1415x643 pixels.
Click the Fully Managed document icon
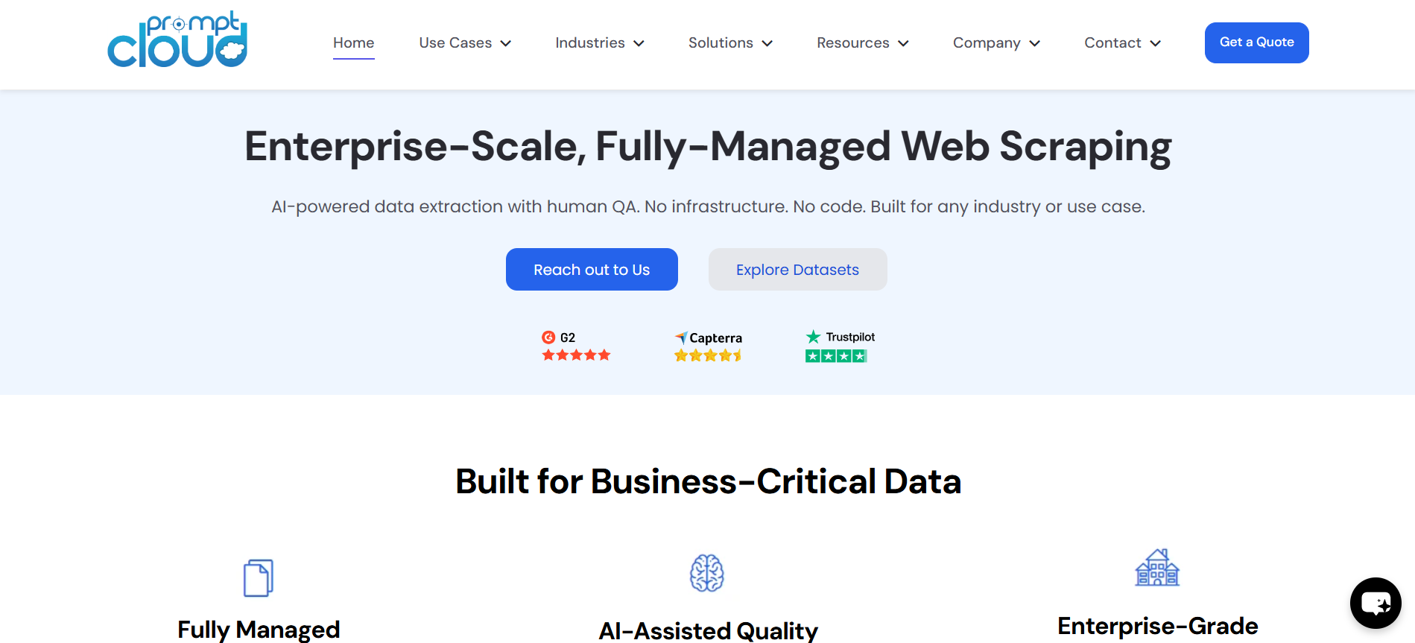(259, 577)
